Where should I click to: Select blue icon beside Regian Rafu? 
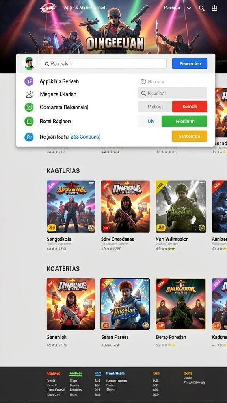click(29, 137)
